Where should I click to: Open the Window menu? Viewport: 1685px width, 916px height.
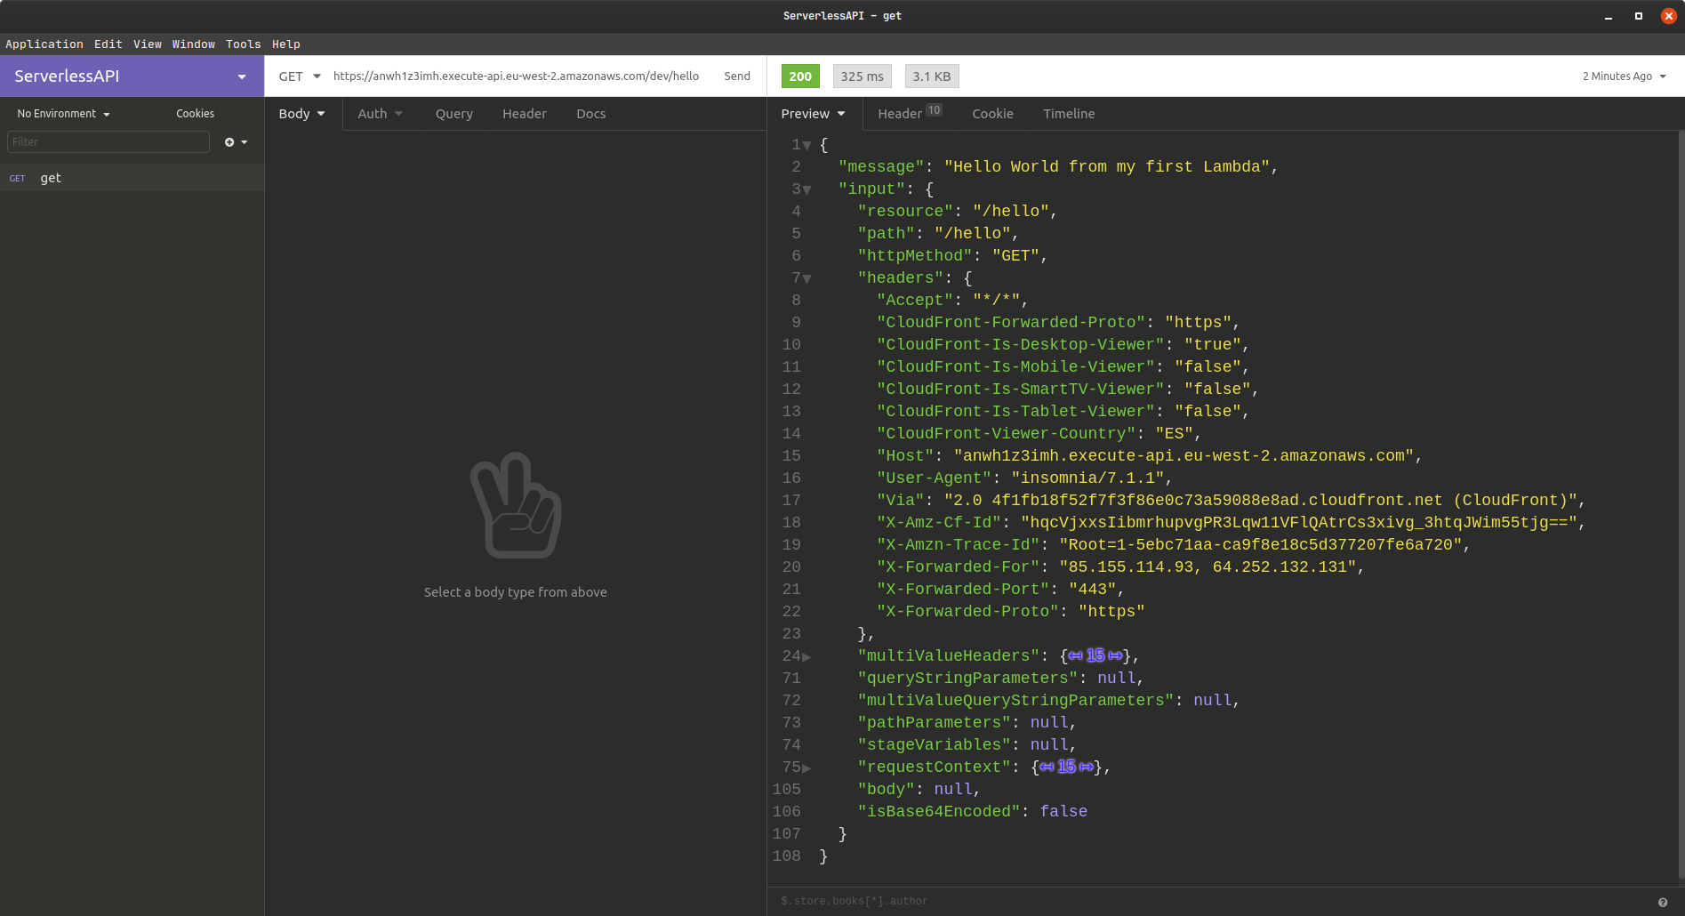194,44
